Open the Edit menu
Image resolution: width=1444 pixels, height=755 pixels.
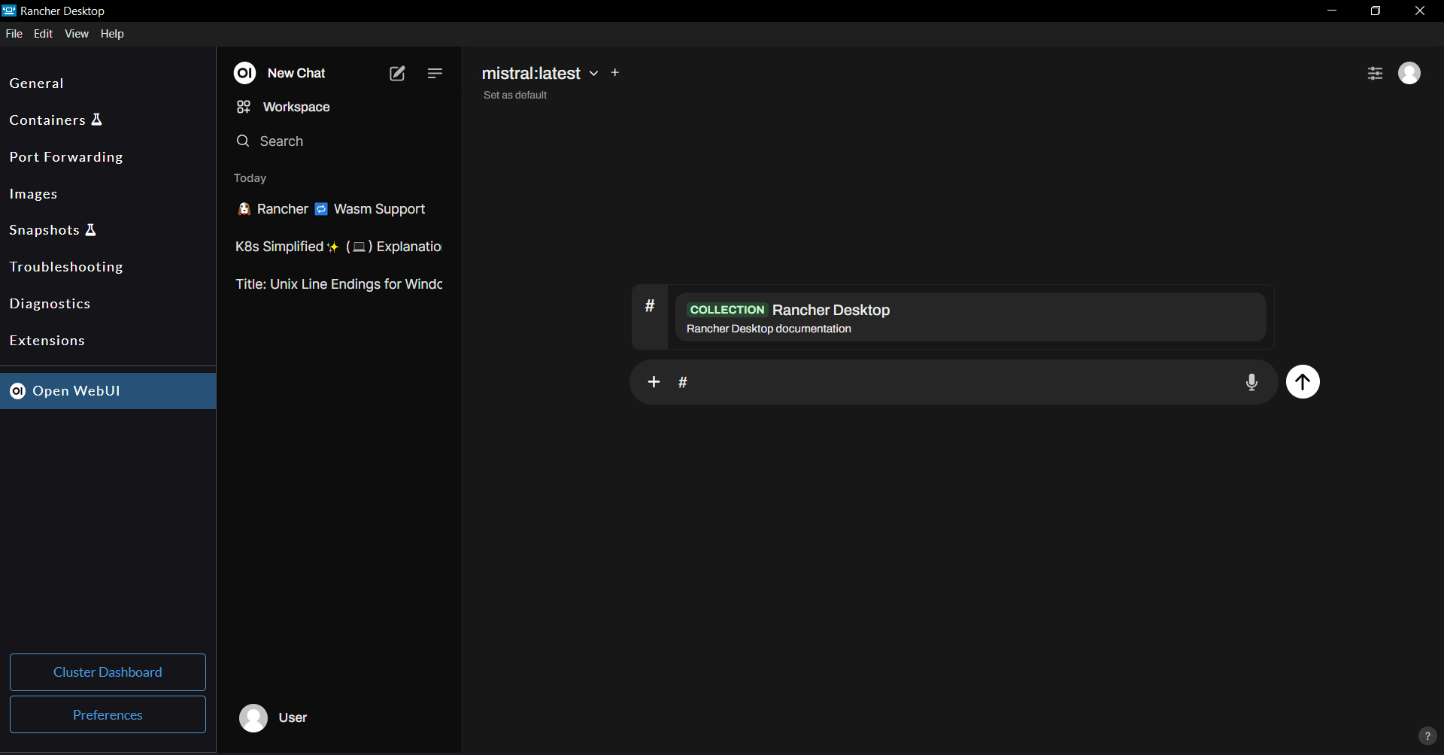tap(44, 34)
